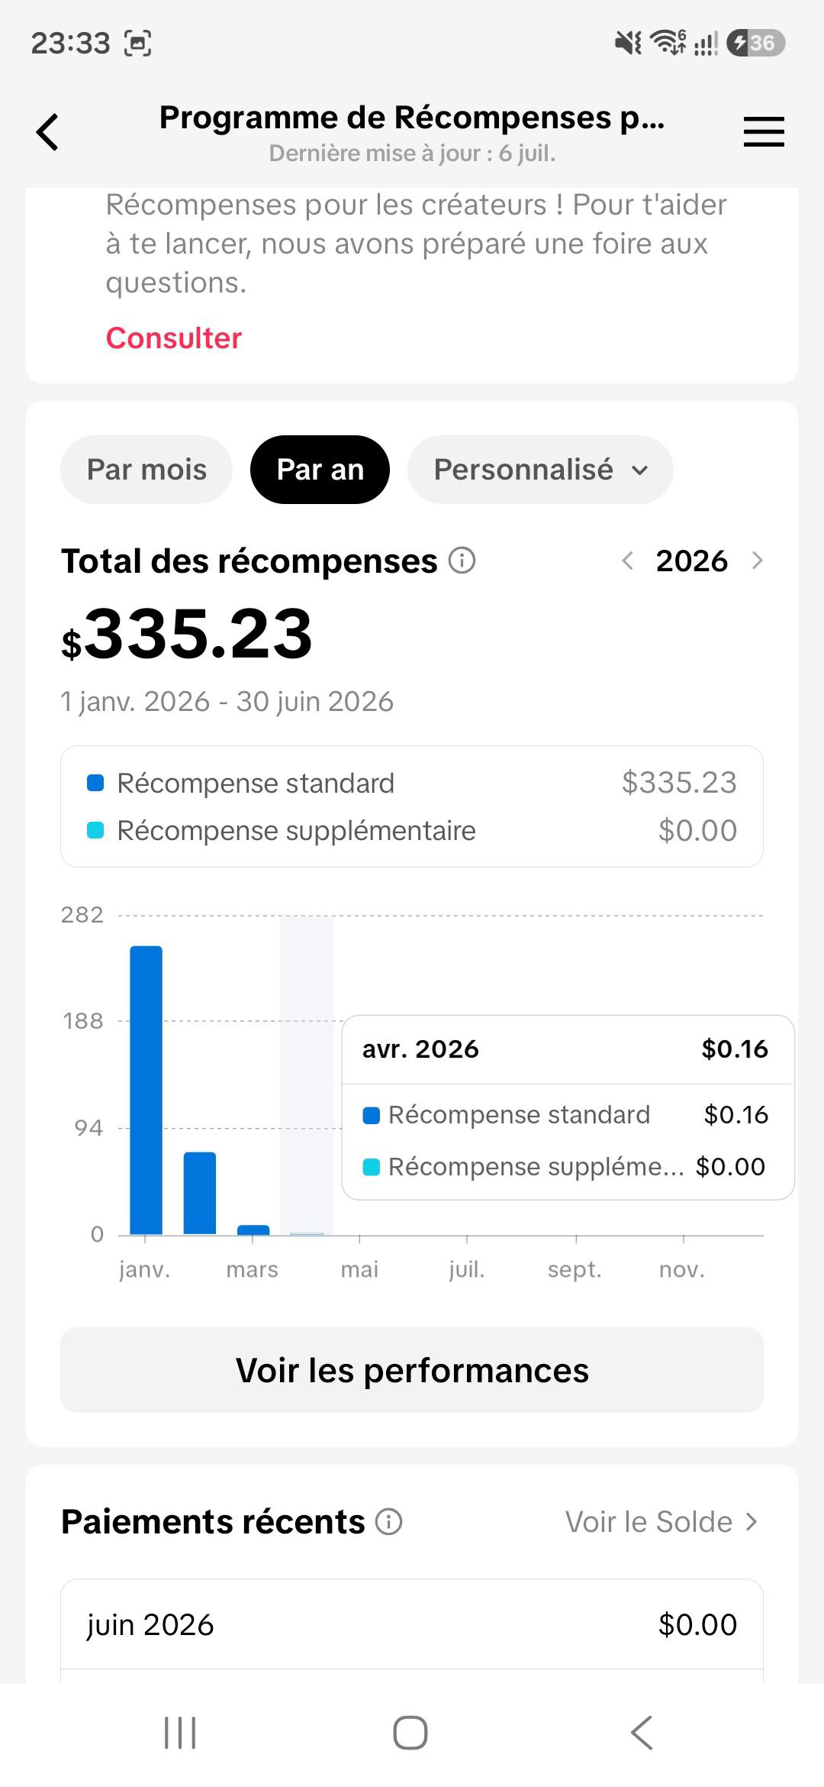Tap info icon beside Paiements récents

388,1521
